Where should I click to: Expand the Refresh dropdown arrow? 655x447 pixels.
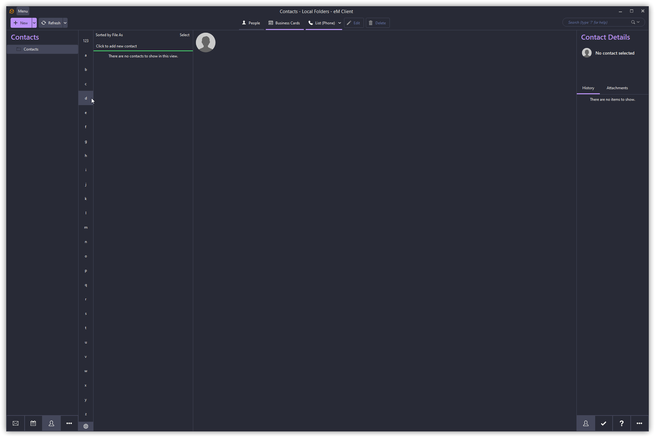pos(65,23)
